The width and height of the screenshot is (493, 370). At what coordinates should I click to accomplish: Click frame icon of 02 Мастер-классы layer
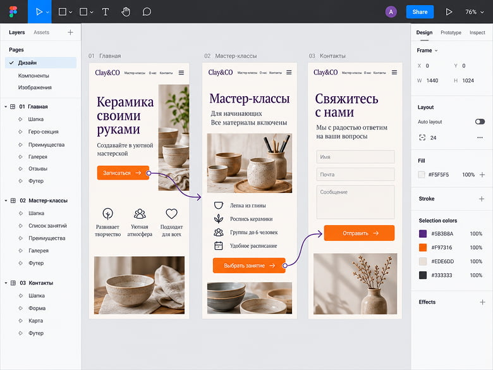(x=13, y=200)
